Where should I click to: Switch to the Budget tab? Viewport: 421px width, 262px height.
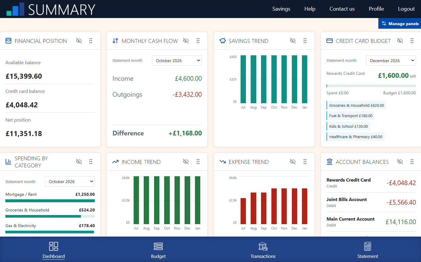click(158, 250)
